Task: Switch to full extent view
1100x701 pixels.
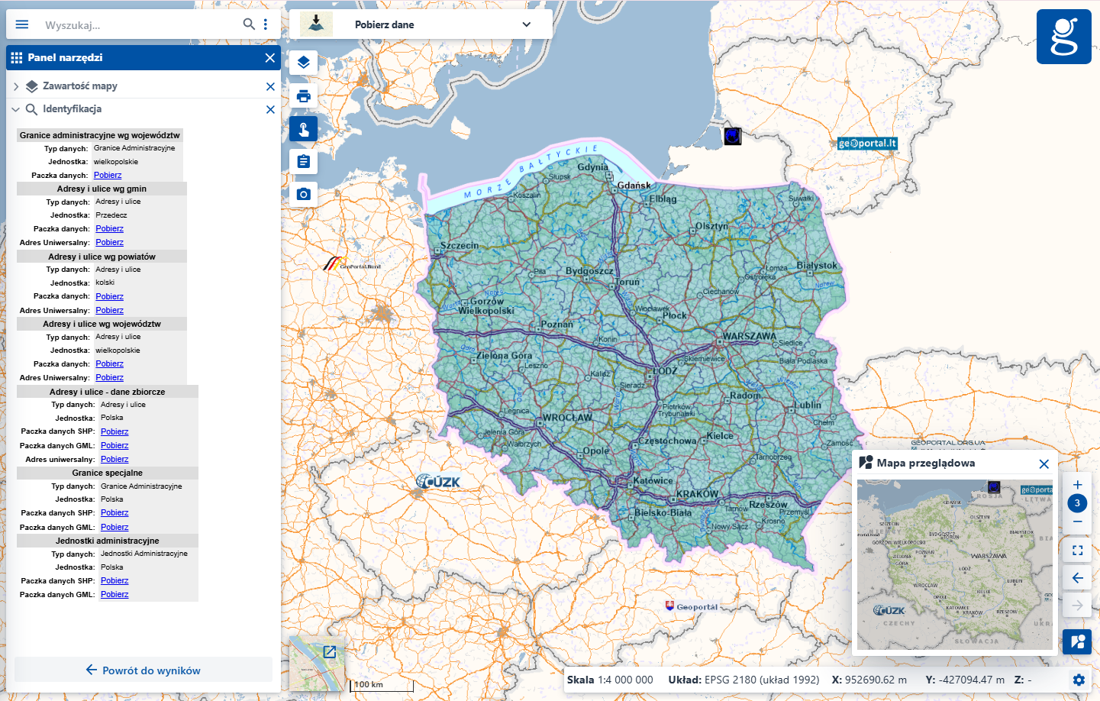Action: [1077, 550]
